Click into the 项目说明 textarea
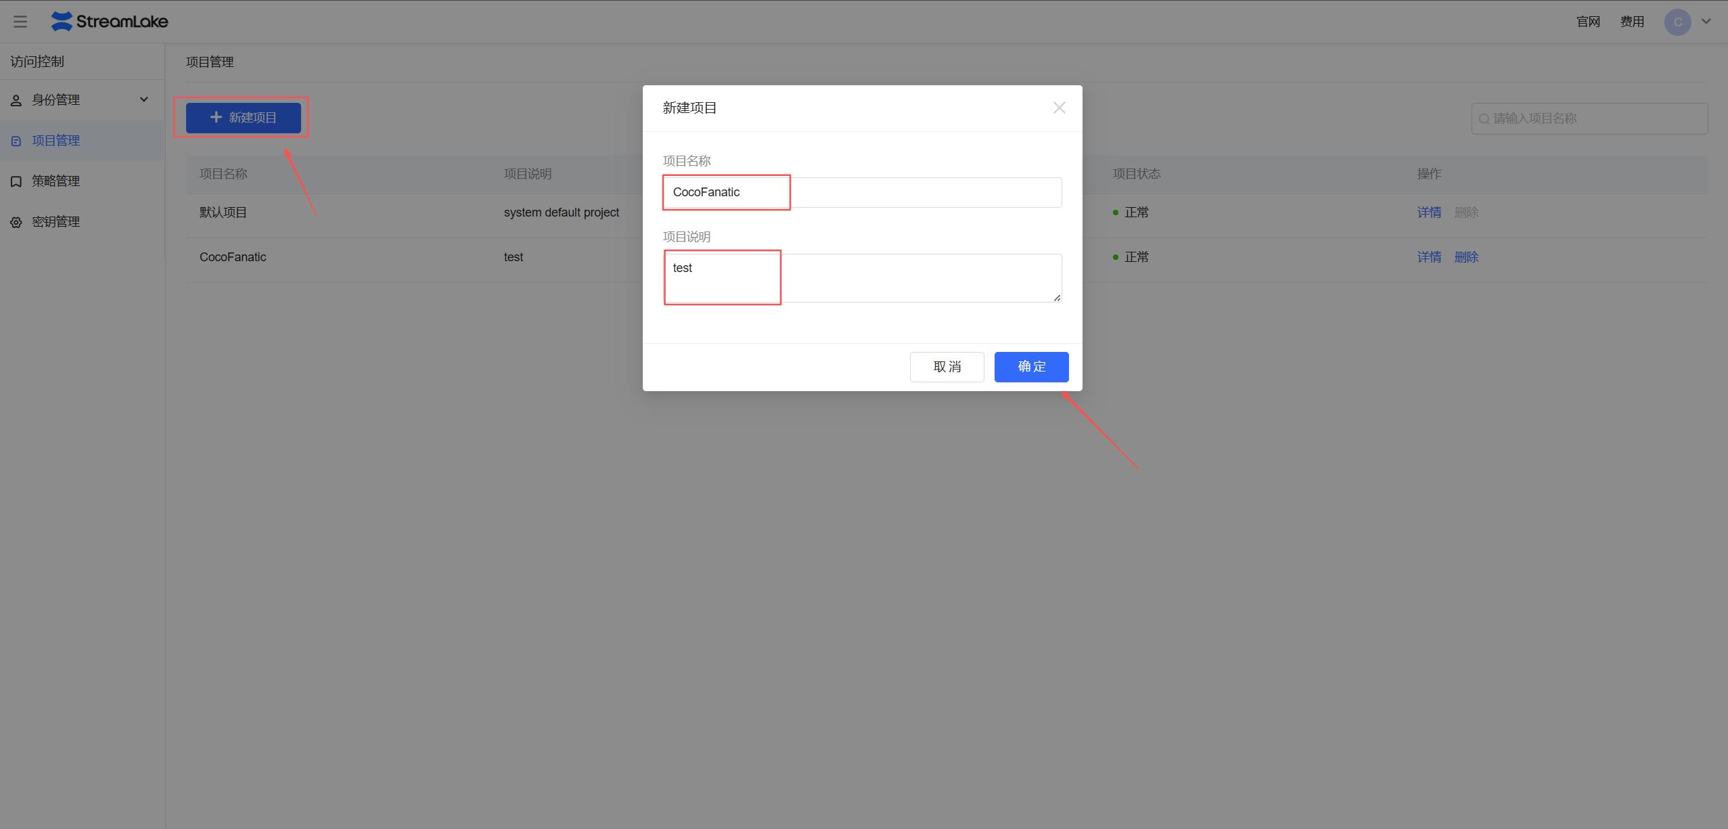This screenshot has height=829, width=1728. (862, 277)
